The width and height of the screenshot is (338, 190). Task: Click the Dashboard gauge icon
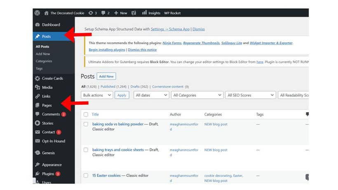38,25
